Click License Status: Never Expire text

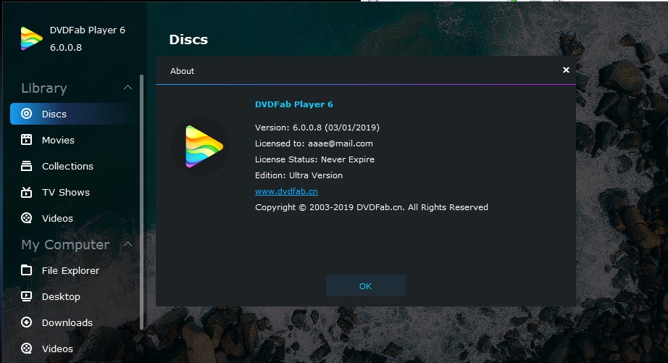(x=315, y=159)
